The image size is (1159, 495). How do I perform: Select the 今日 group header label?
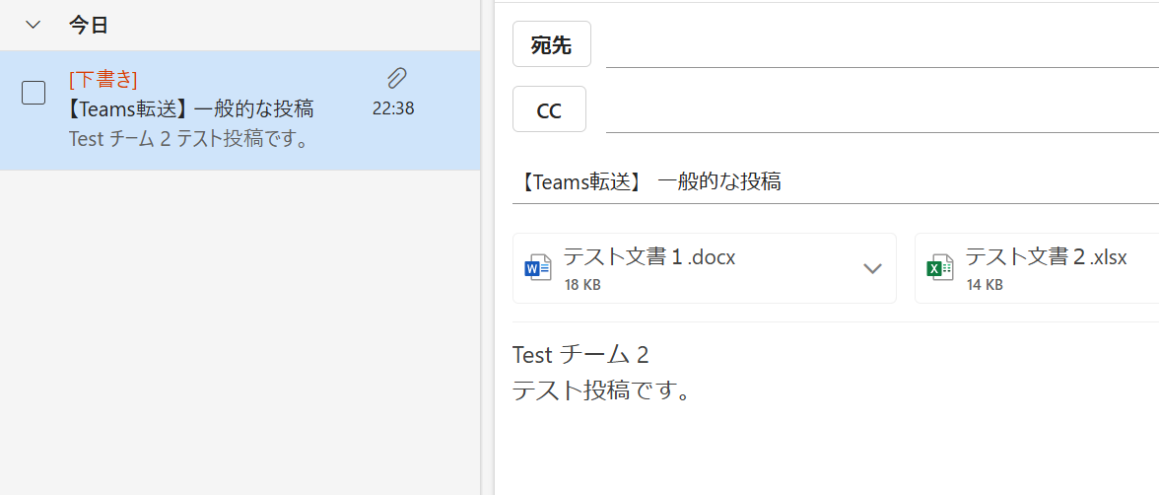[x=89, y=26]
